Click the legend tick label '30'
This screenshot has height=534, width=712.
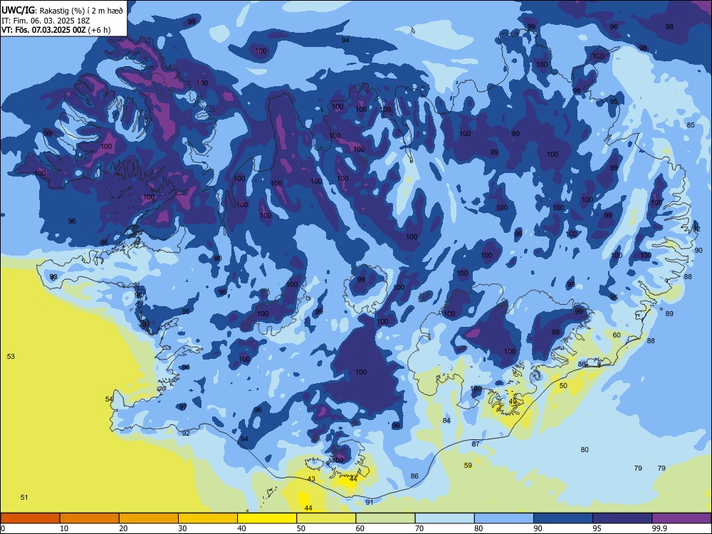pyautogui.click(x=182, y=528)
